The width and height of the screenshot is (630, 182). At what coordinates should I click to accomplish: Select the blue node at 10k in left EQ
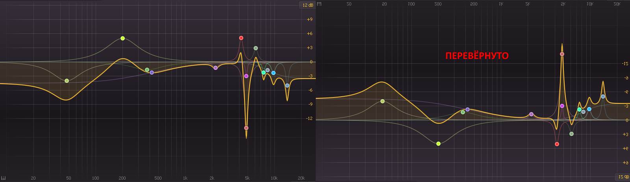point(273,73)
